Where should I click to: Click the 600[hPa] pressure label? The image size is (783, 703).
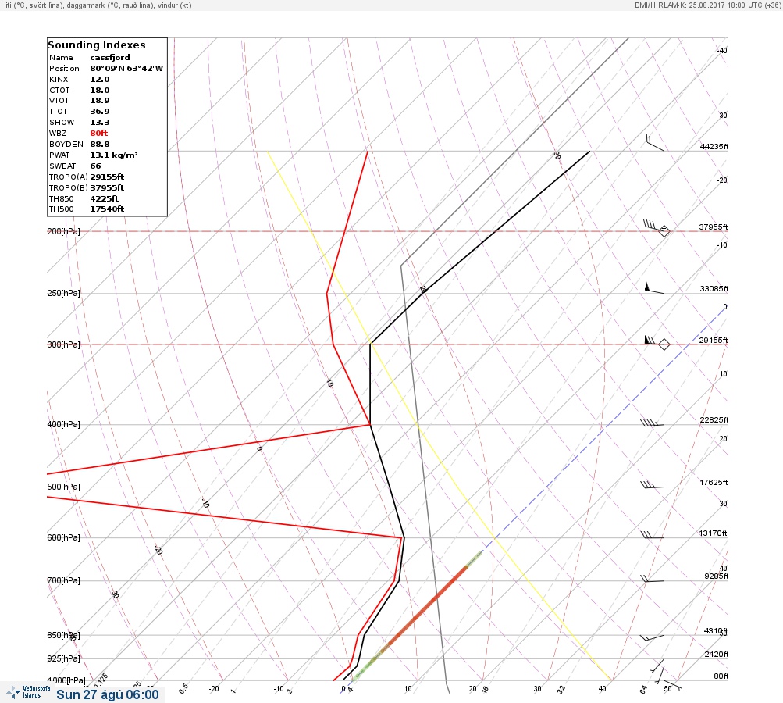63,537
